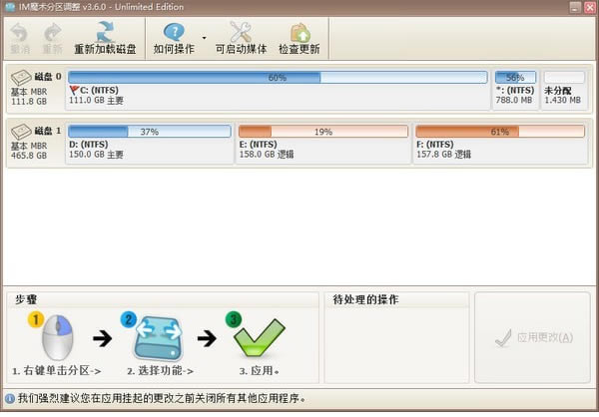Click the red flag icon beside C: partition
599x417 pixels.
(x=74, y=91)
